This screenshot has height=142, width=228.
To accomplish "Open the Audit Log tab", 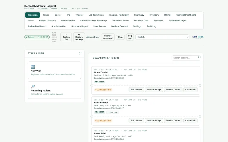I will coord(151,26).
